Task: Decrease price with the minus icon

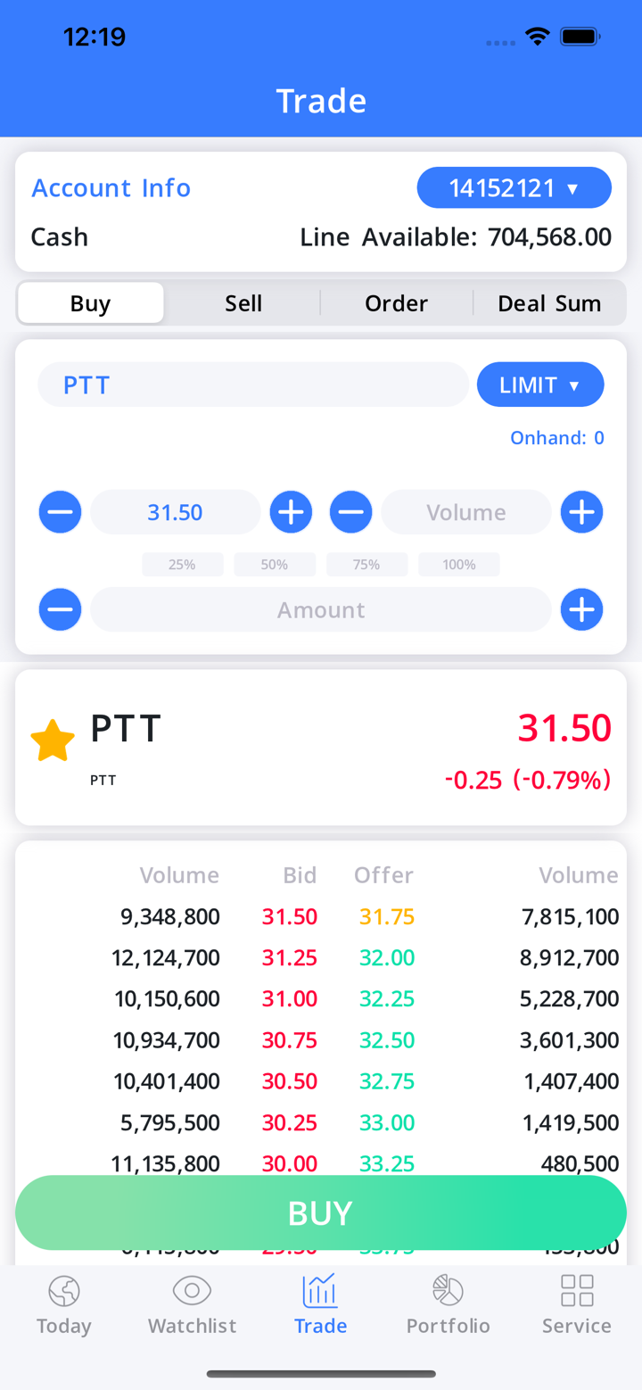Action: pyautogui.click(x=61, y=512)
